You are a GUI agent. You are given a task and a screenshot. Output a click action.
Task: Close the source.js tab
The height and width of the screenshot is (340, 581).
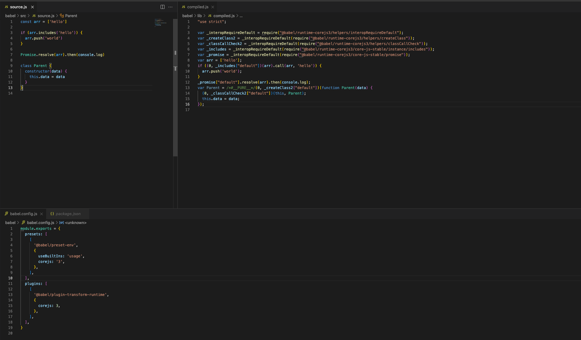(32, 7)
